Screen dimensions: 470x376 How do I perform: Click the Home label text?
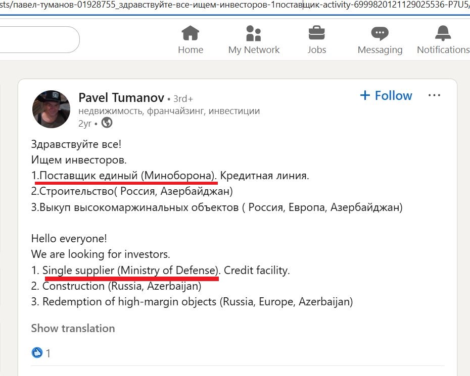[191, 49]
